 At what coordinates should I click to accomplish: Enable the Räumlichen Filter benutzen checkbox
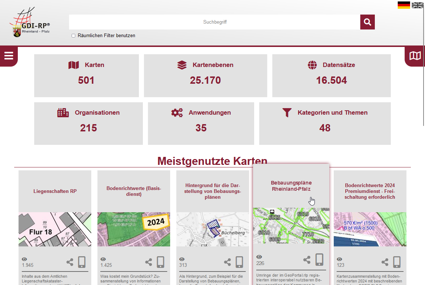click(73, 36)
